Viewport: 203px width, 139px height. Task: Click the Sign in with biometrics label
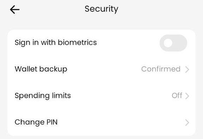(56, 43)
